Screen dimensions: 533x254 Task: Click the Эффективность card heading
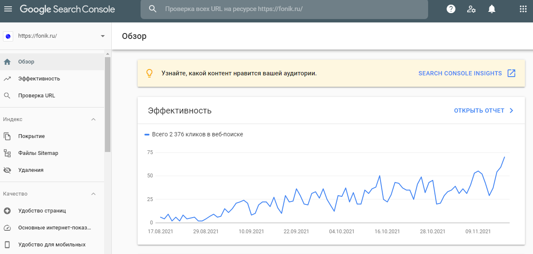point(180,110)
